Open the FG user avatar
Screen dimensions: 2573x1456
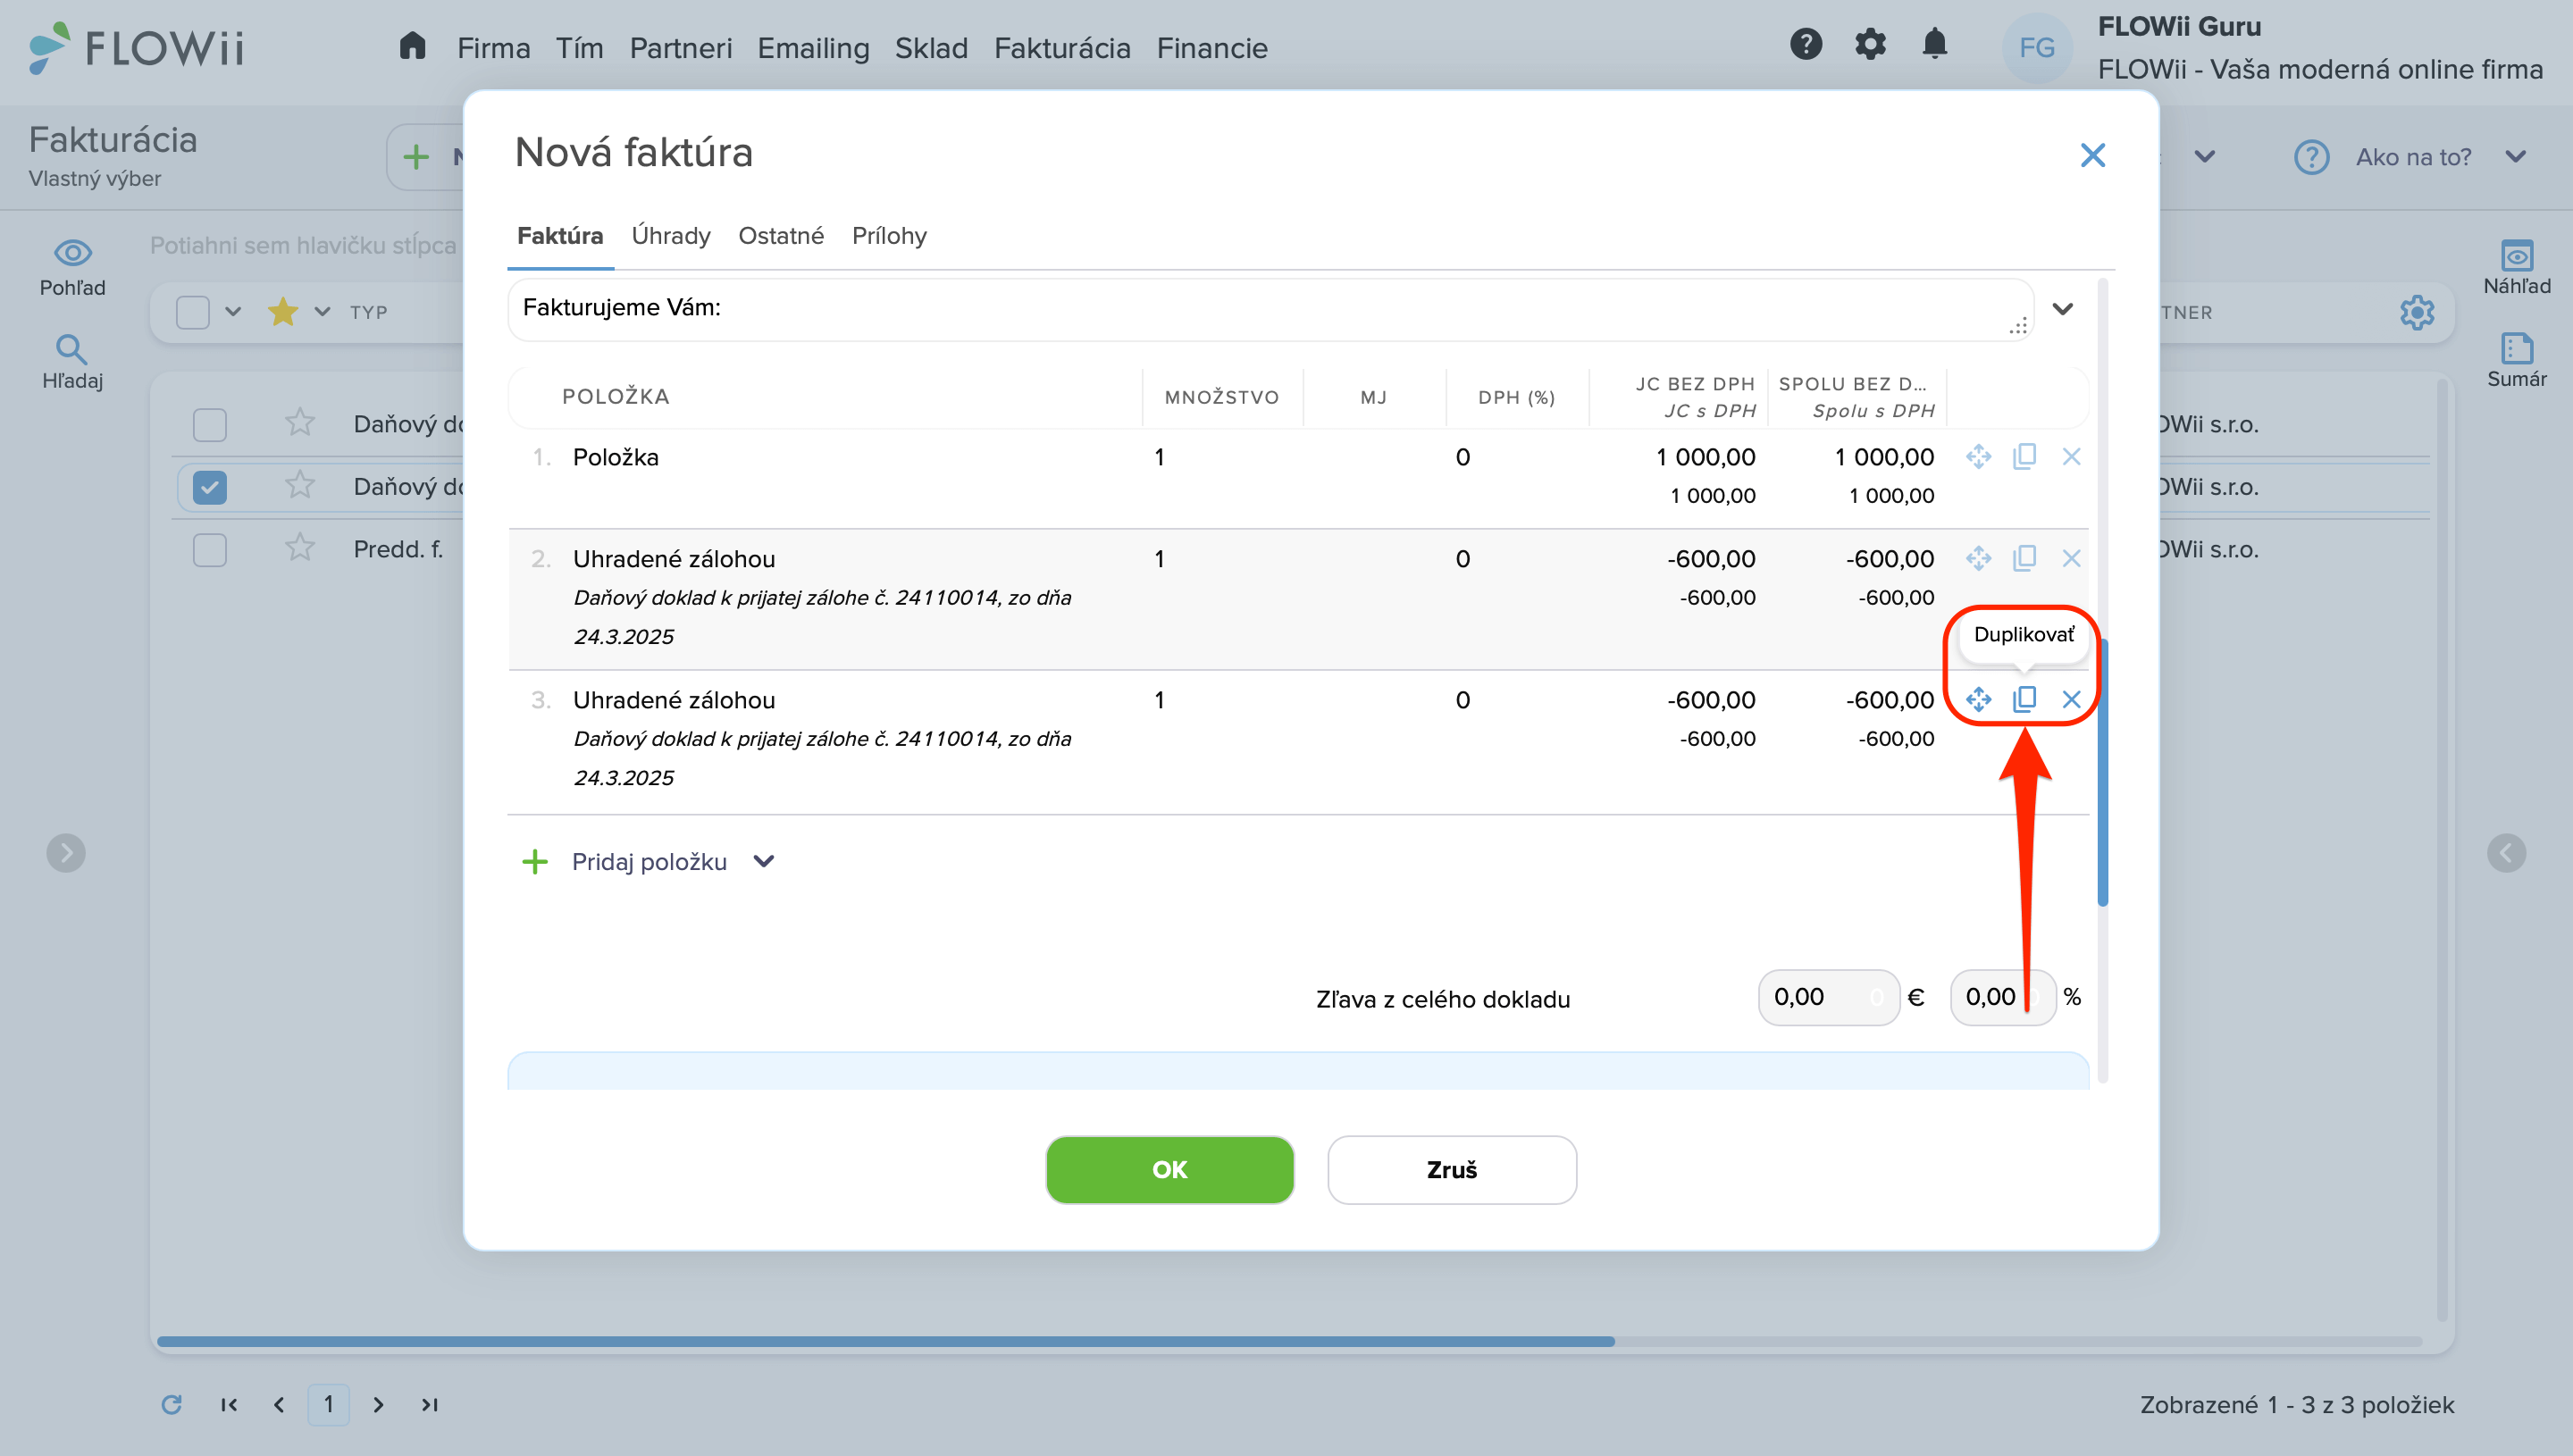click(2036, 47)
